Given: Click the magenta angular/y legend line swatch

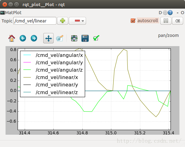Looking at the screenshot, I should coord(27,62).
